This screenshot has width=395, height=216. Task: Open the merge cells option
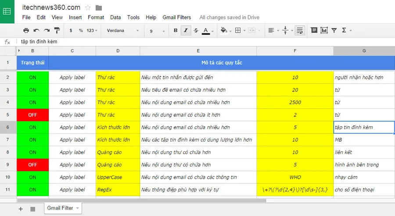[254, 30]
